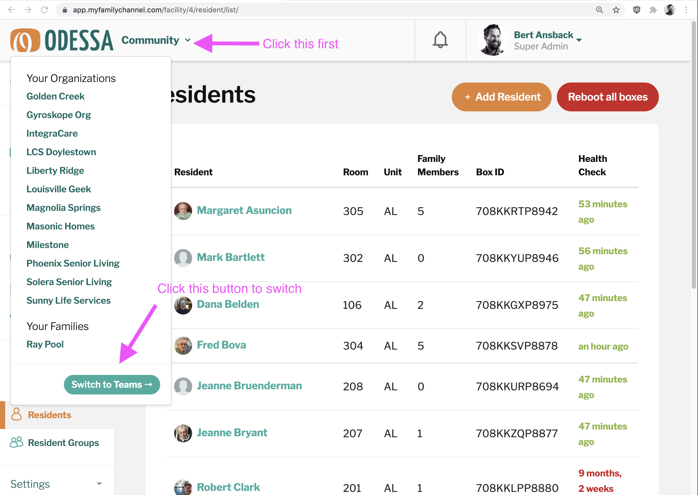The image size is (698, 495).
Task: Open the uBlock shield extension icon
Action: [636, 10]
